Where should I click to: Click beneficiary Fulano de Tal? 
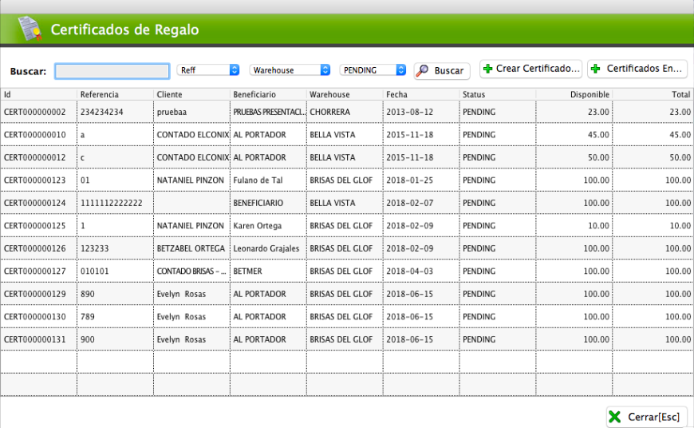pos(268,180)
